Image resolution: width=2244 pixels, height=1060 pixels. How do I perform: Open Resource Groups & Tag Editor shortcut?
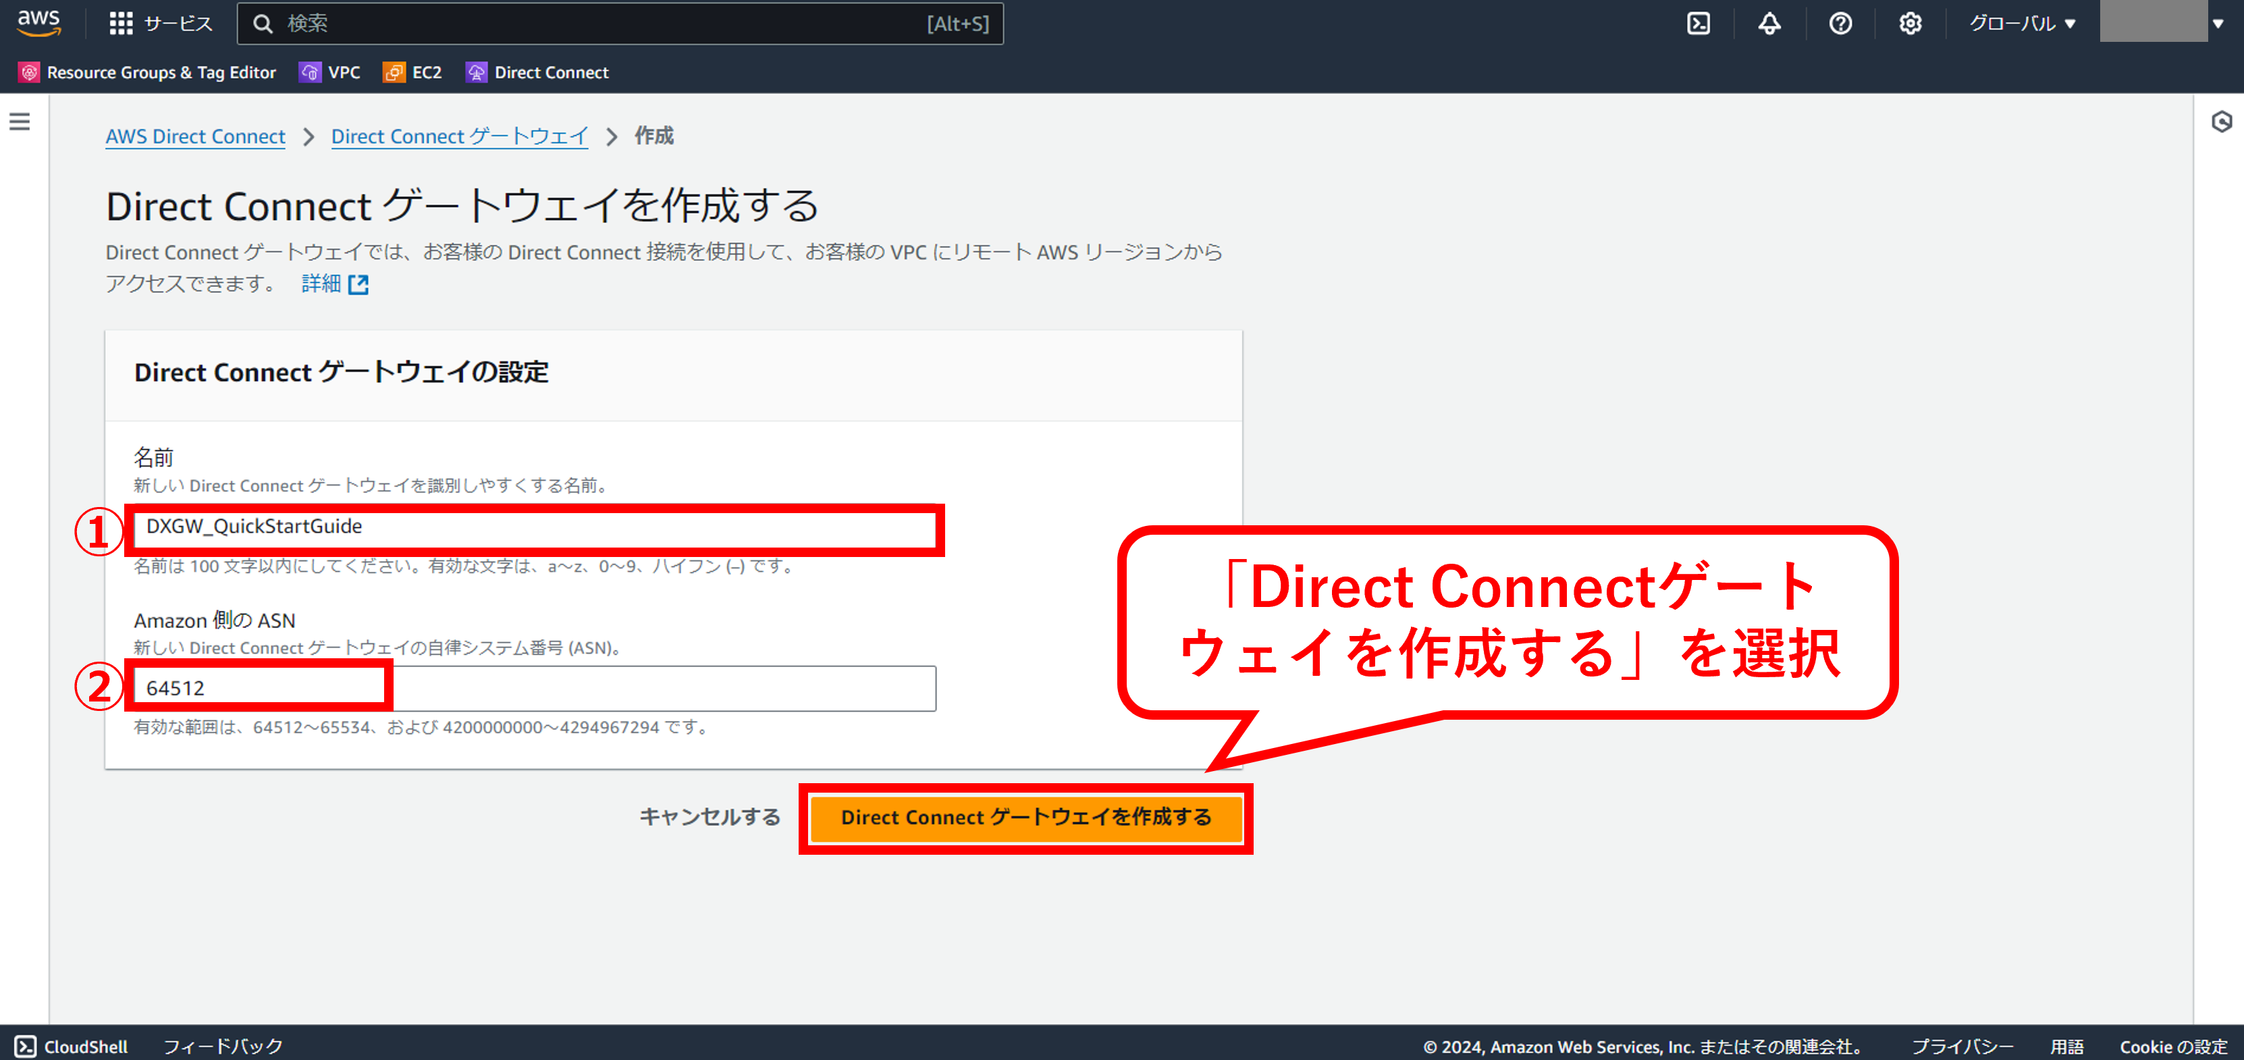[x=147, y=72]
